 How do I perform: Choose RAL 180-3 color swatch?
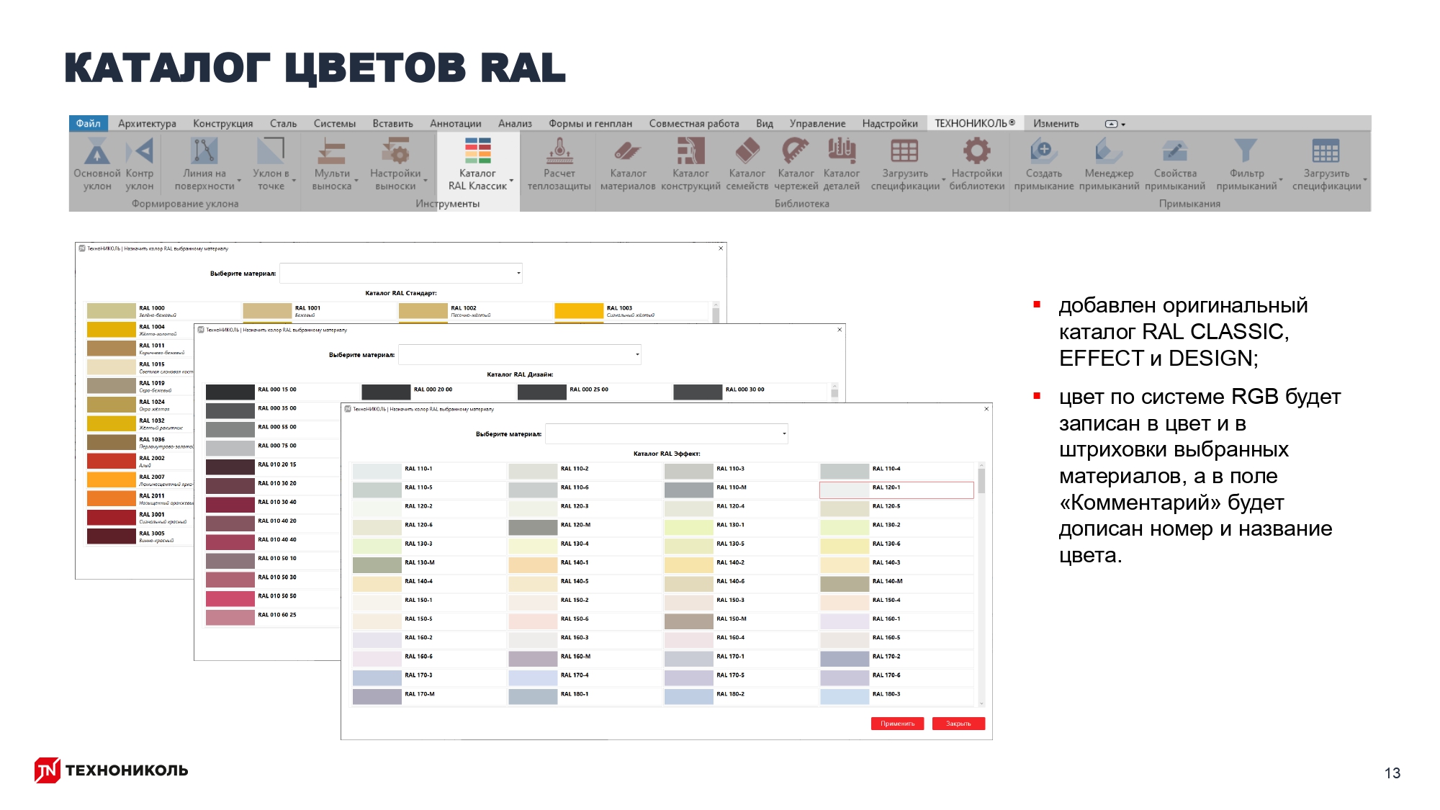click(x=845, y=697)
